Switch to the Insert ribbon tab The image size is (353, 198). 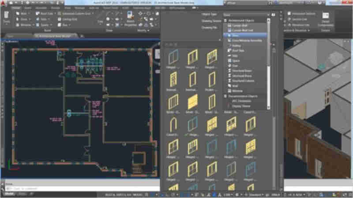[x=28, y=8]
